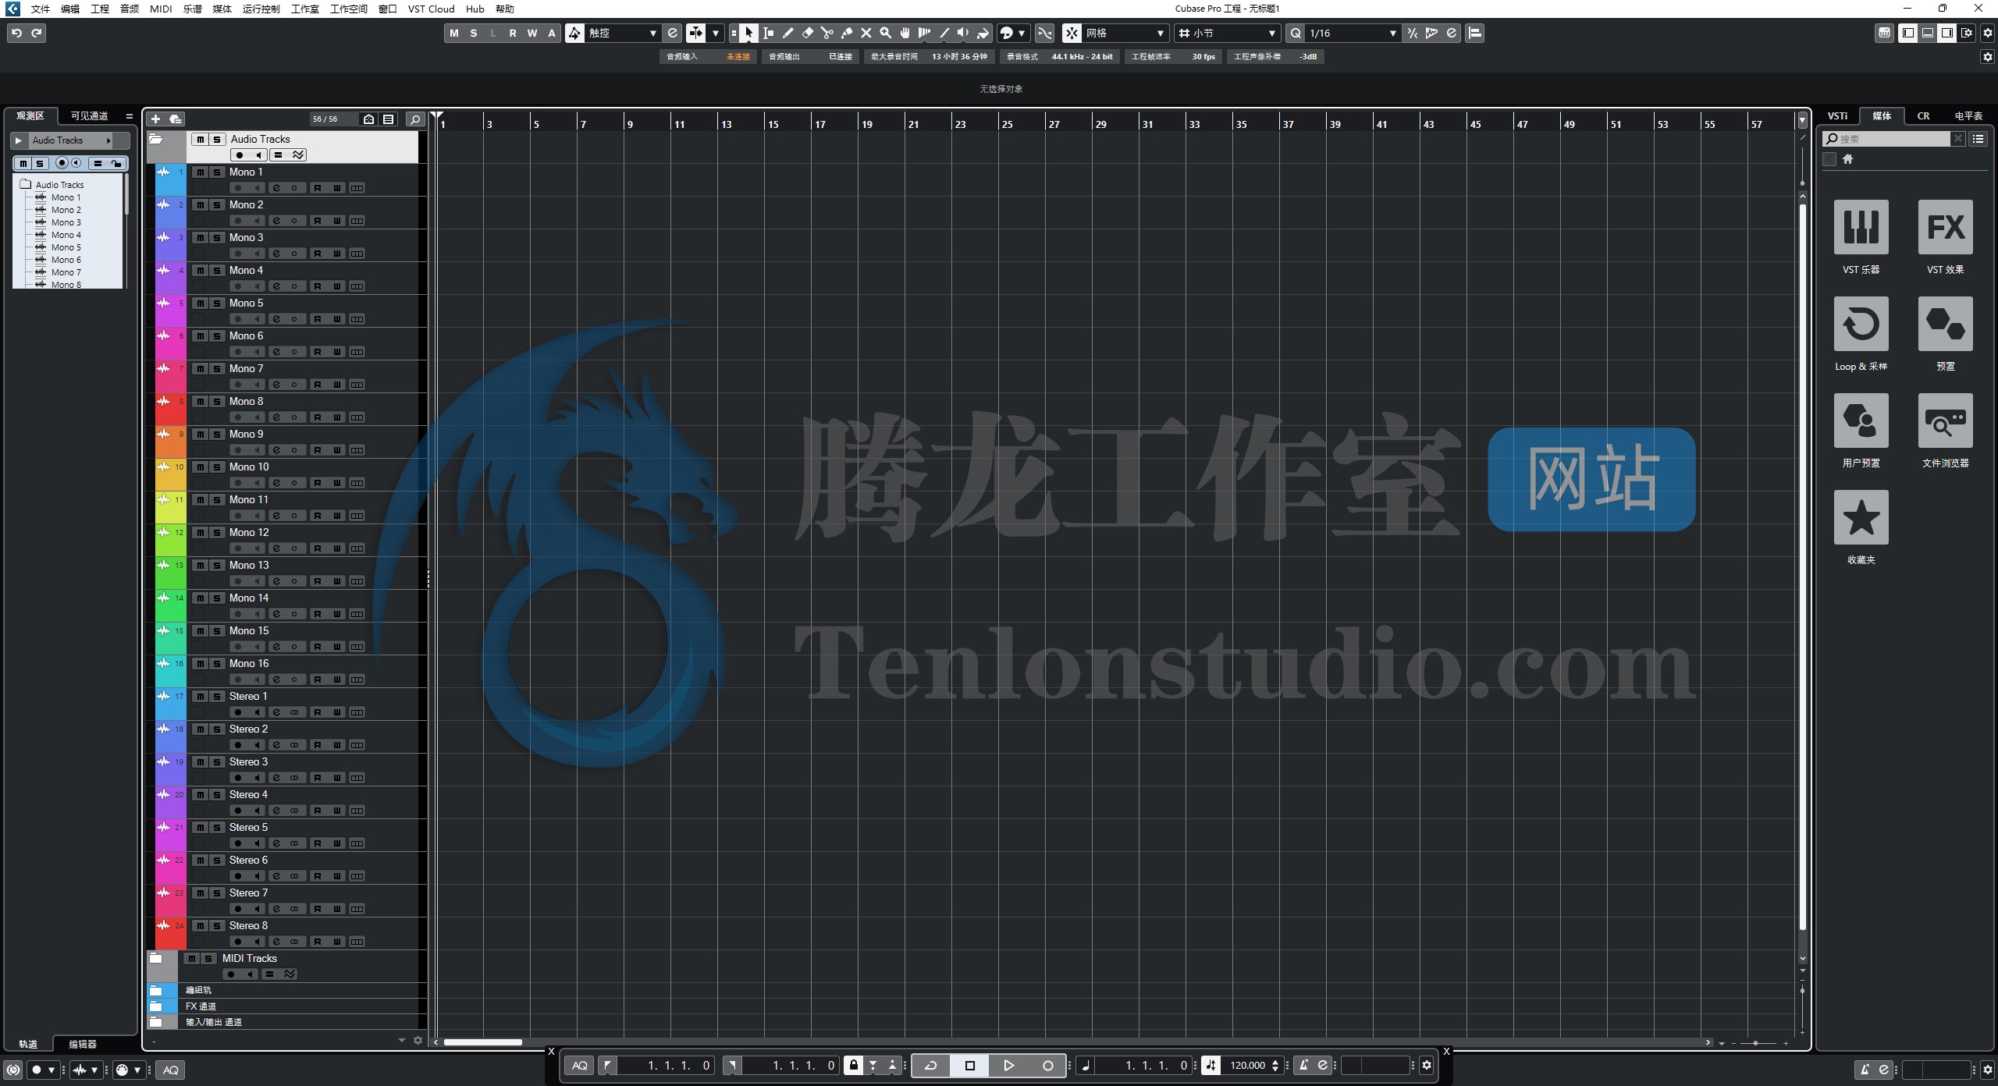Click the horizontal zoom slider handle

pyautogui.click(x=1755, y=1043)
